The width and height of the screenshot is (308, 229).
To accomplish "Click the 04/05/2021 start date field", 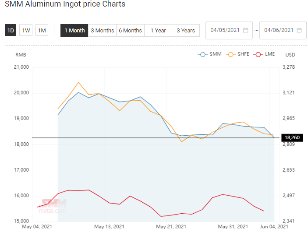I will [229, 30].
